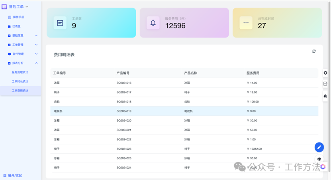This screenshot has height=180, width=331.
Task: Collapse the 报表分析 menu
Action: pos(36,63)
